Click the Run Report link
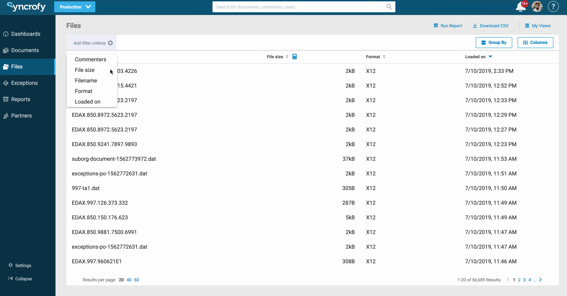 (x=448, y=26)
